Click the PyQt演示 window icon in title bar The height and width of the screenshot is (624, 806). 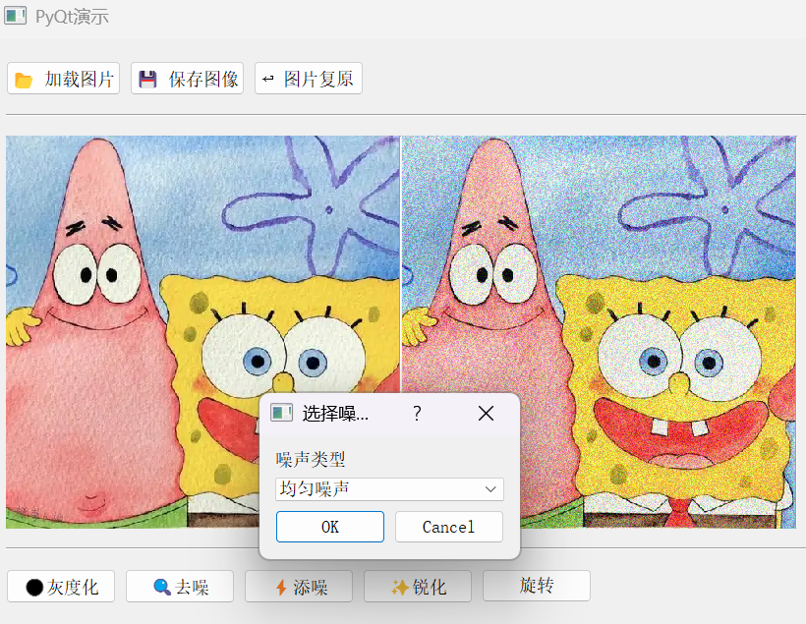click(16, 16)
